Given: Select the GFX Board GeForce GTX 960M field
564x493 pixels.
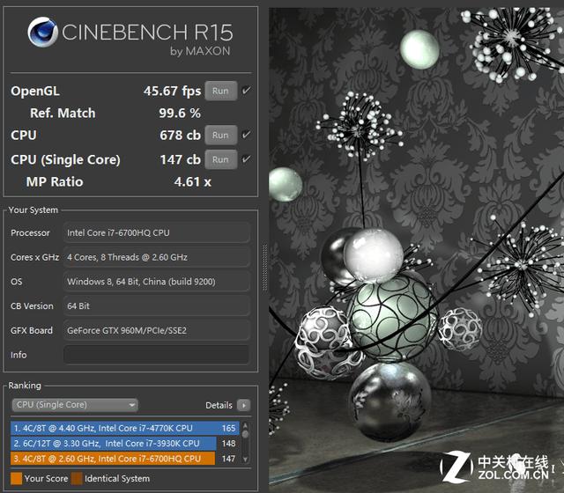Looking at the screenshot, I should (x=157, y=331).
